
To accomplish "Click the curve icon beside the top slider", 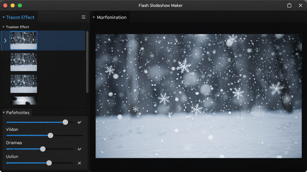I will 79,122.
